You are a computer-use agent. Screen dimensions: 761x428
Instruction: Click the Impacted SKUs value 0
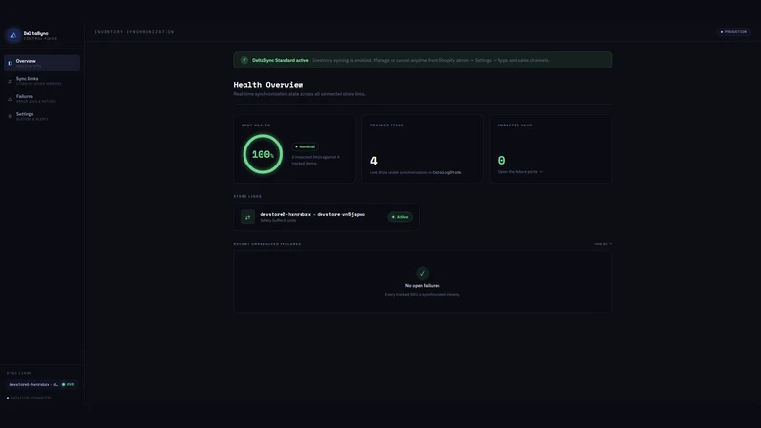tap(502, 160)
